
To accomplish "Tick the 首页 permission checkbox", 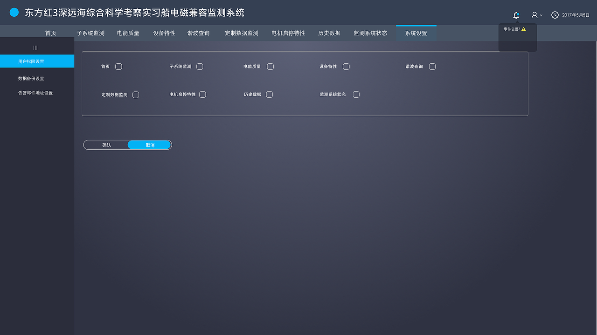I will pyautogui.click(x=118, y=67).
